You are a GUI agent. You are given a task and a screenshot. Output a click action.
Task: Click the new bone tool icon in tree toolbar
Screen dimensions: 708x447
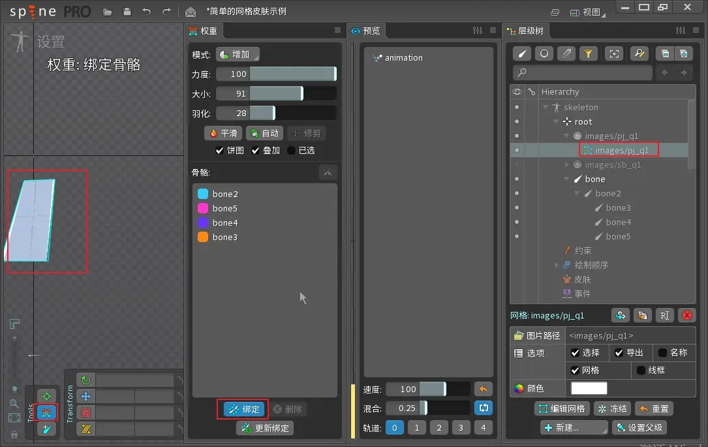point(522,54)
